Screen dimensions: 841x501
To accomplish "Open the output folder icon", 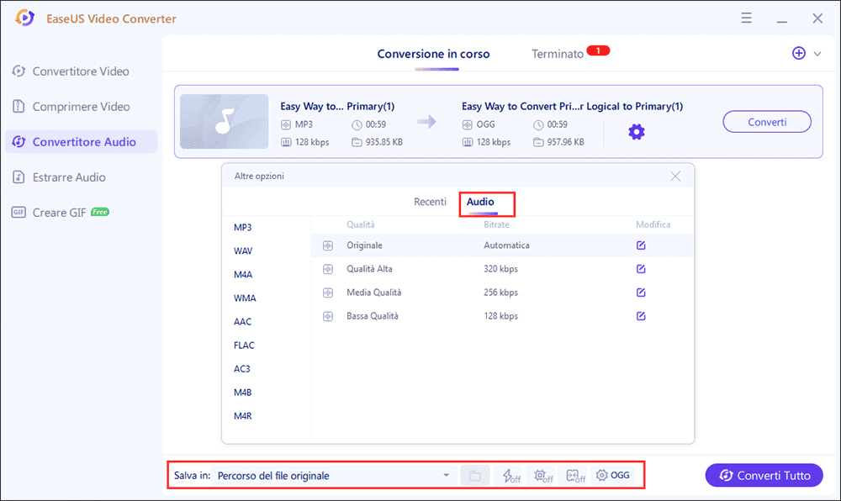I will coord(474,475).
